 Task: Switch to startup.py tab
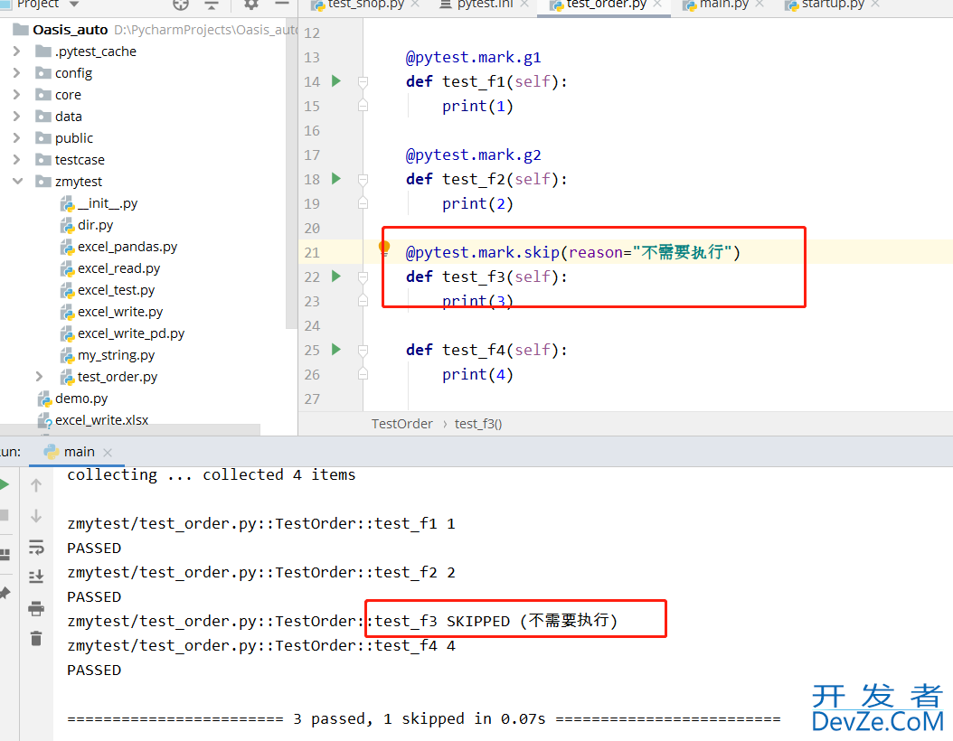point(825,5)
